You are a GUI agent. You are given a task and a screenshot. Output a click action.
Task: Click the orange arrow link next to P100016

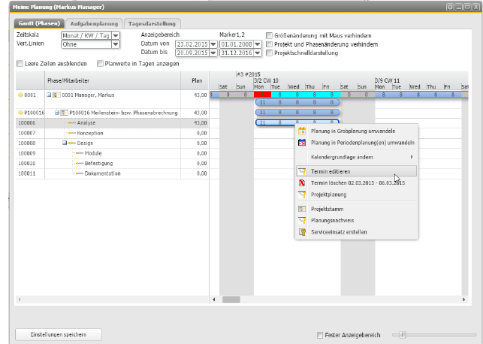point(20,112)
